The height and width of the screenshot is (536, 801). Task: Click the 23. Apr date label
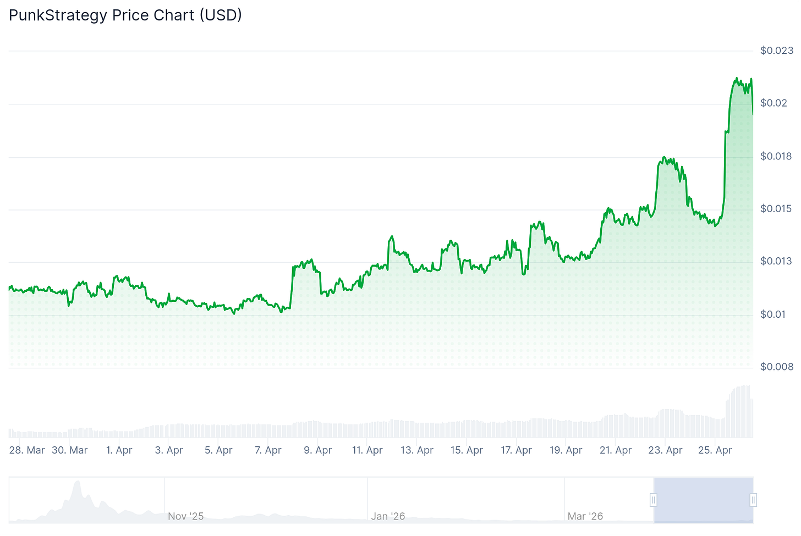click(665, 450)
